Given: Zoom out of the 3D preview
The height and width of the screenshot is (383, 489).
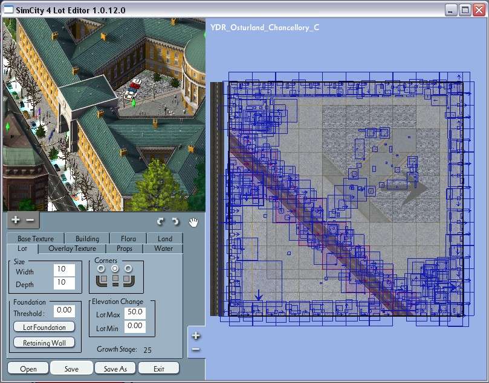Looking at the screenshot, I should 30,221.
